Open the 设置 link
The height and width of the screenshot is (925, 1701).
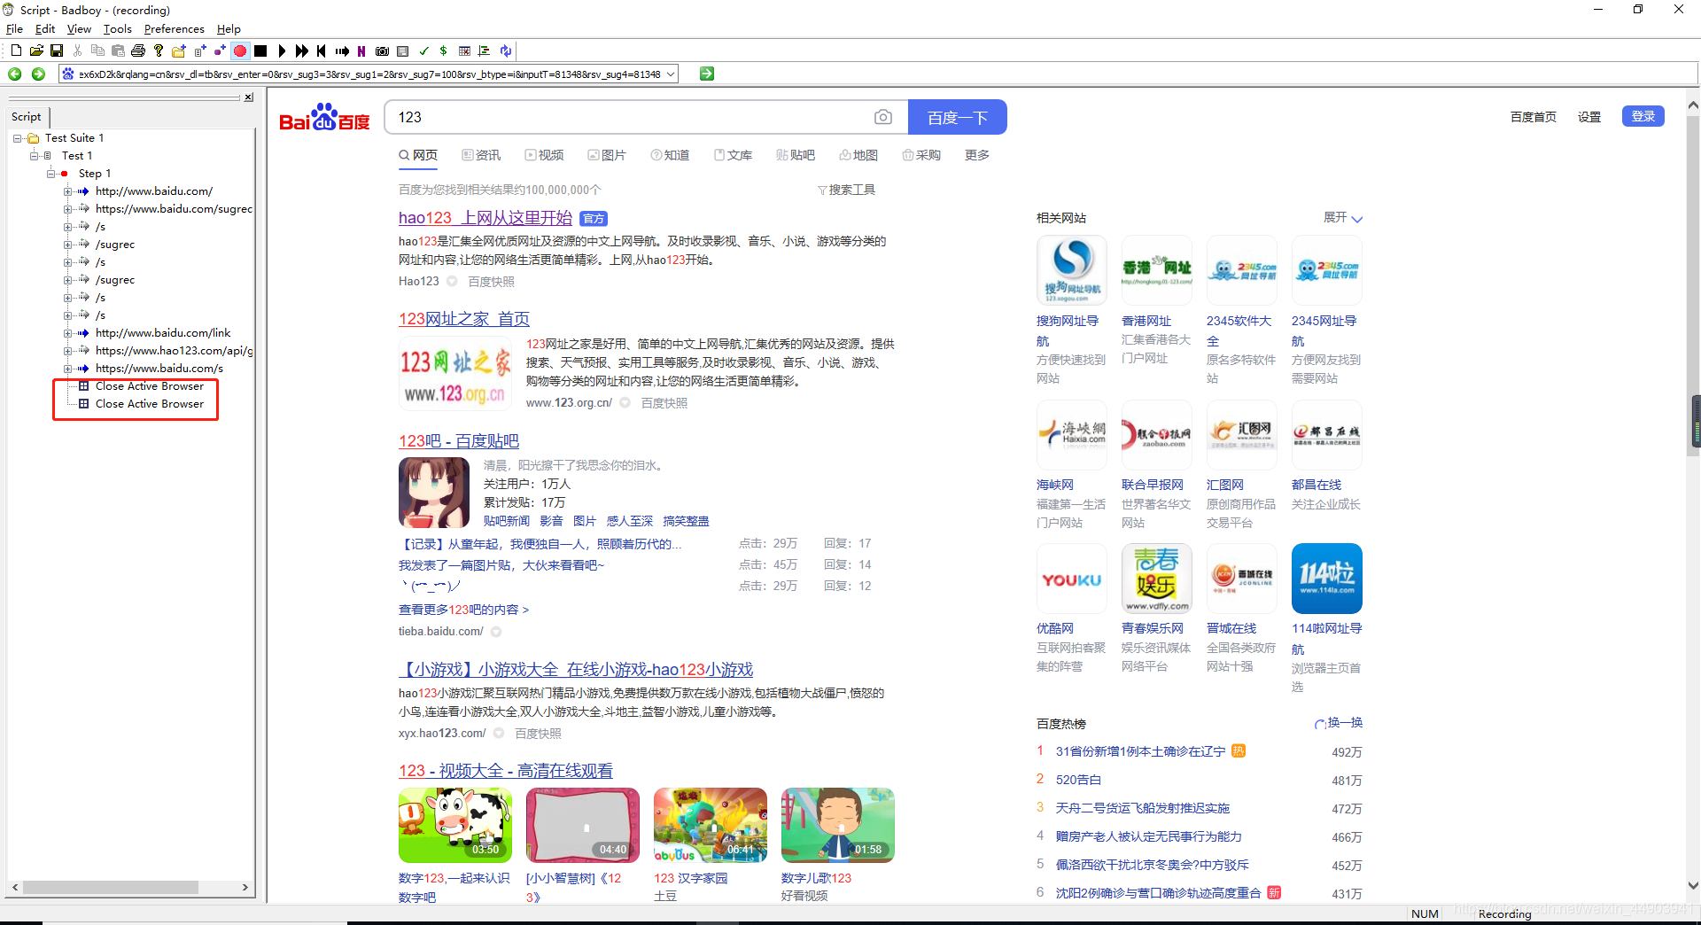point(1589,117)
